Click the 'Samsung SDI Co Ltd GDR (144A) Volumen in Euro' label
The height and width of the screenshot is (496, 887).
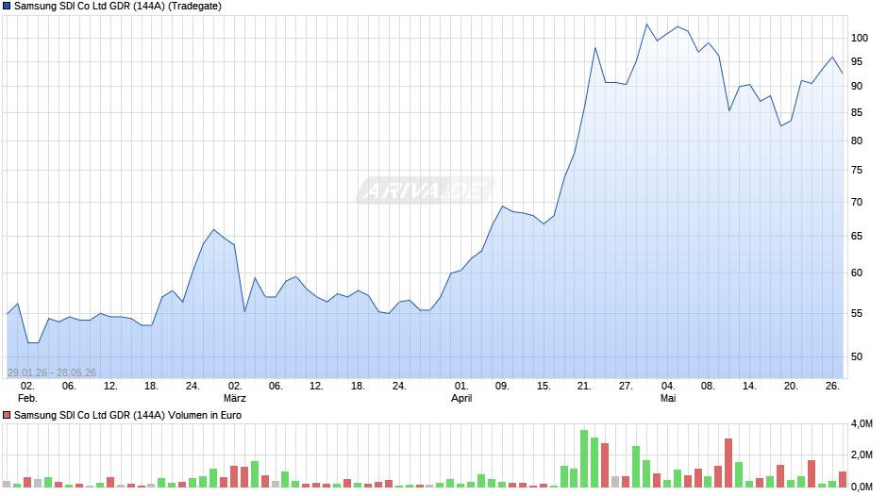click(x=127, y=415)
